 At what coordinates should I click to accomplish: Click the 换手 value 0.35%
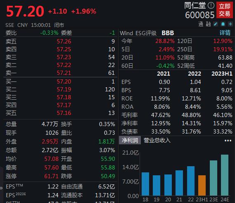click(107, 124)
